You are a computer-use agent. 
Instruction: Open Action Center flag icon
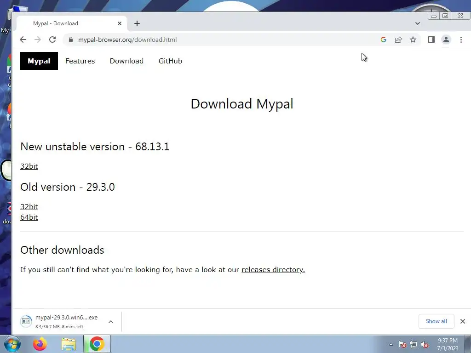coord(402,344)
